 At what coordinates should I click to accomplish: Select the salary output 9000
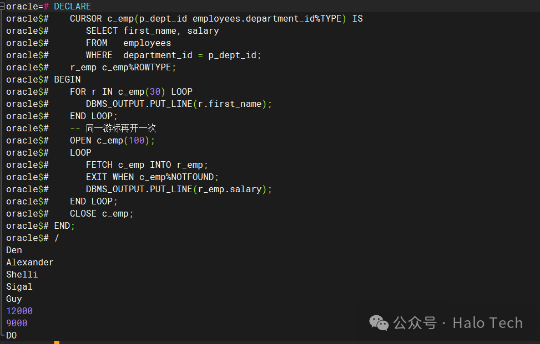pyautogui.click(x=17, y=324)
